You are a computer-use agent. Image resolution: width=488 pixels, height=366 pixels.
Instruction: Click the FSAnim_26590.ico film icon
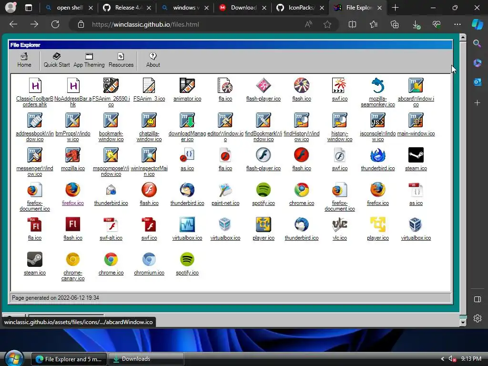pyautogui.click(x=111, y=86)
